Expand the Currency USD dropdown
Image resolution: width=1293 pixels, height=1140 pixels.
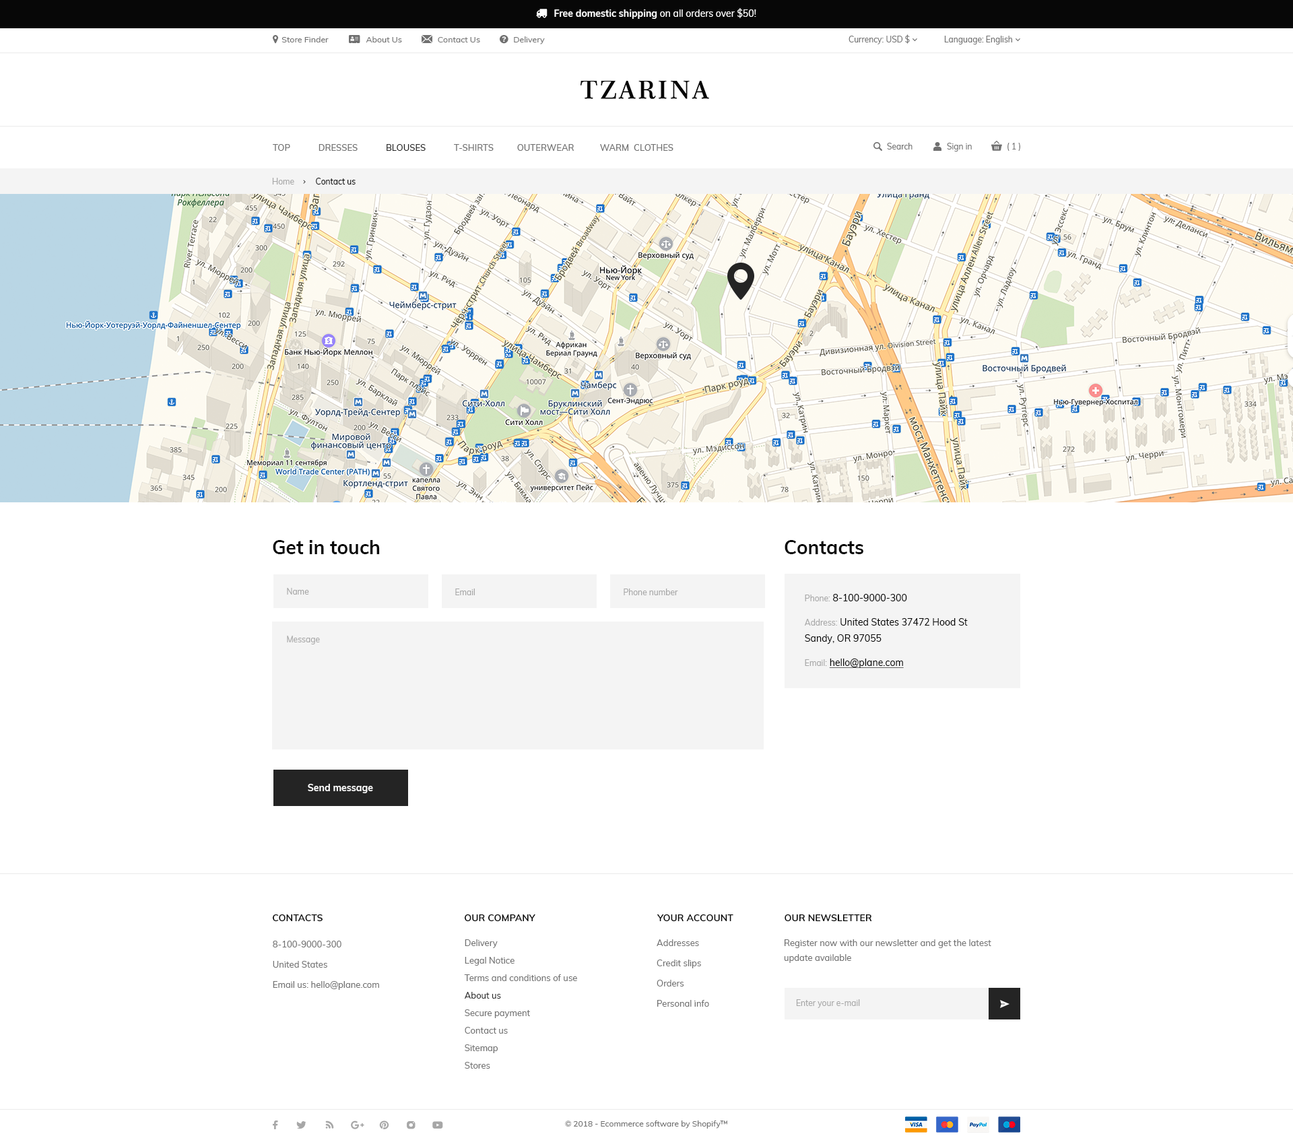pyautogui.click(x=882, y=40)
